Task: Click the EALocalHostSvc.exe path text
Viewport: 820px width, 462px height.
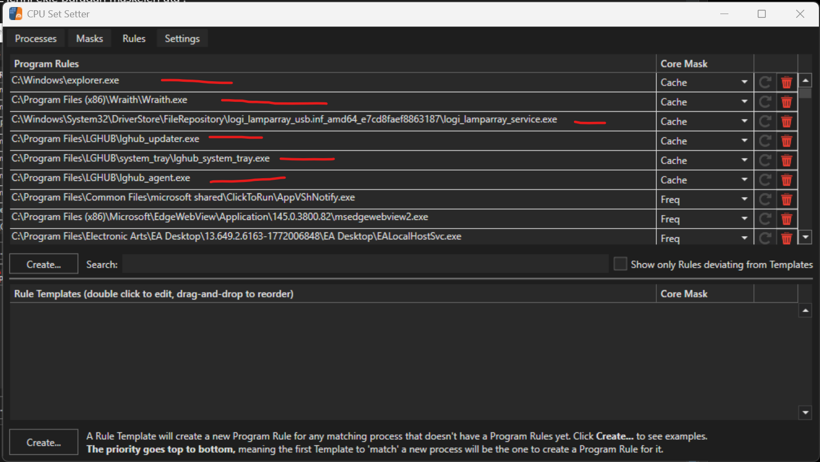Action: click(236, 236)
